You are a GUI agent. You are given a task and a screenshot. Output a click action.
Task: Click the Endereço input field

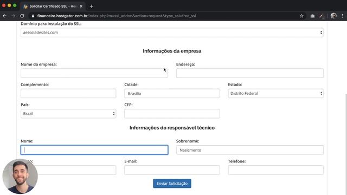(x=249, y=73)
